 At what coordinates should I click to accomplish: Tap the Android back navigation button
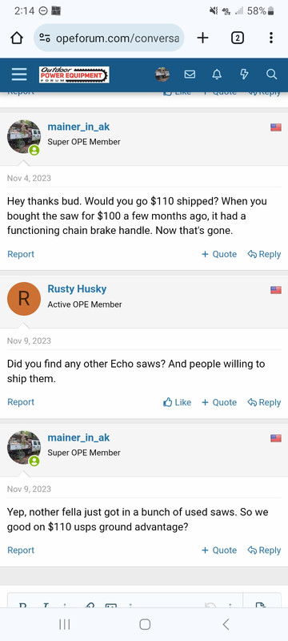click(x=226, y=624)
